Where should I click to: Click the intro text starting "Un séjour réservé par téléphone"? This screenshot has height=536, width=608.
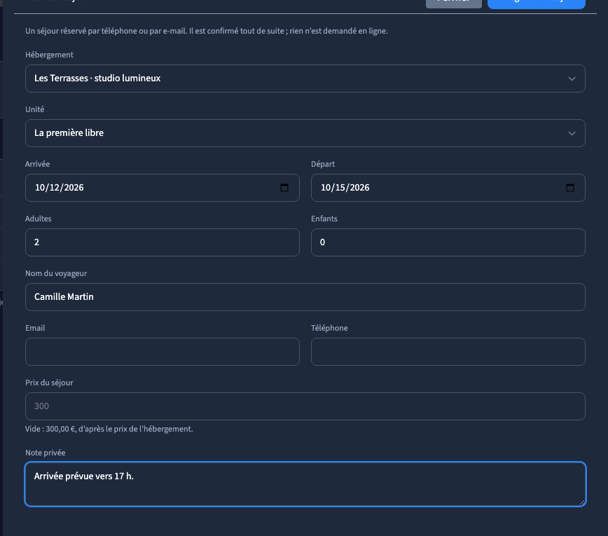(206, 31)
